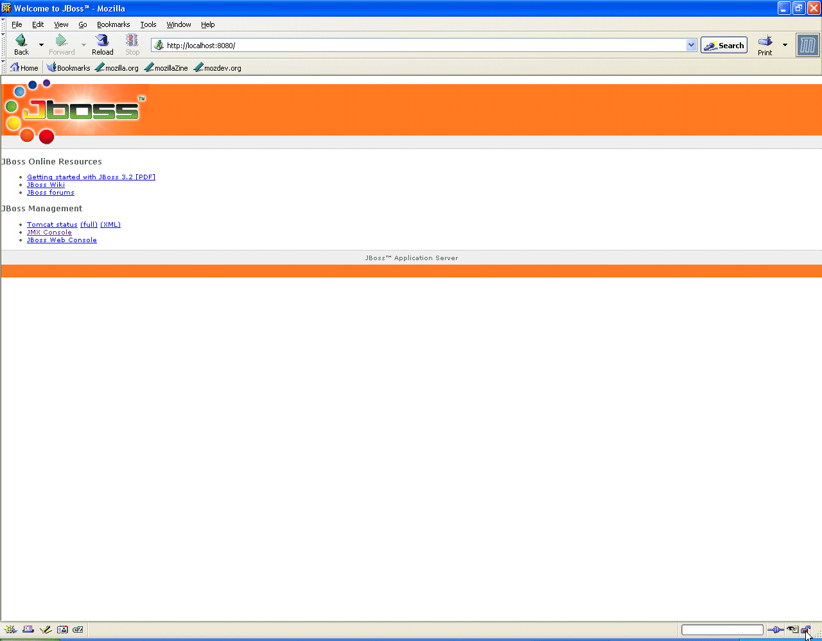Viewport: 822px width, 641px height.
Task: Open the JBoss Wiki link
Action: click(x=46, y=185)
